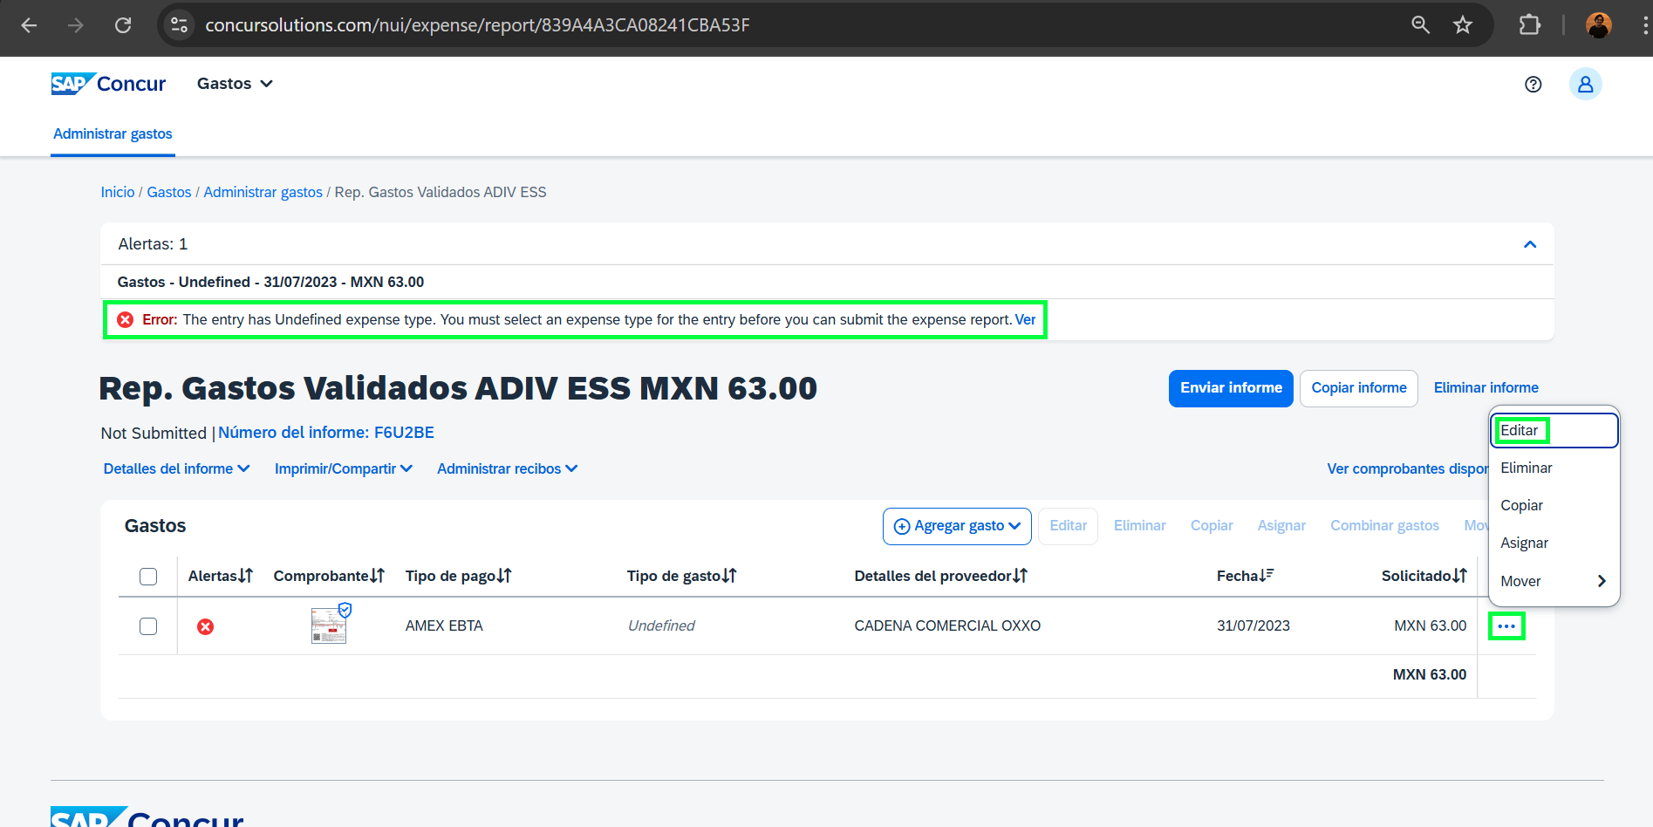The width and height of the screenshot is (1653, 827).
Task: Open site information icon in address bar
Action: (180, 25)
